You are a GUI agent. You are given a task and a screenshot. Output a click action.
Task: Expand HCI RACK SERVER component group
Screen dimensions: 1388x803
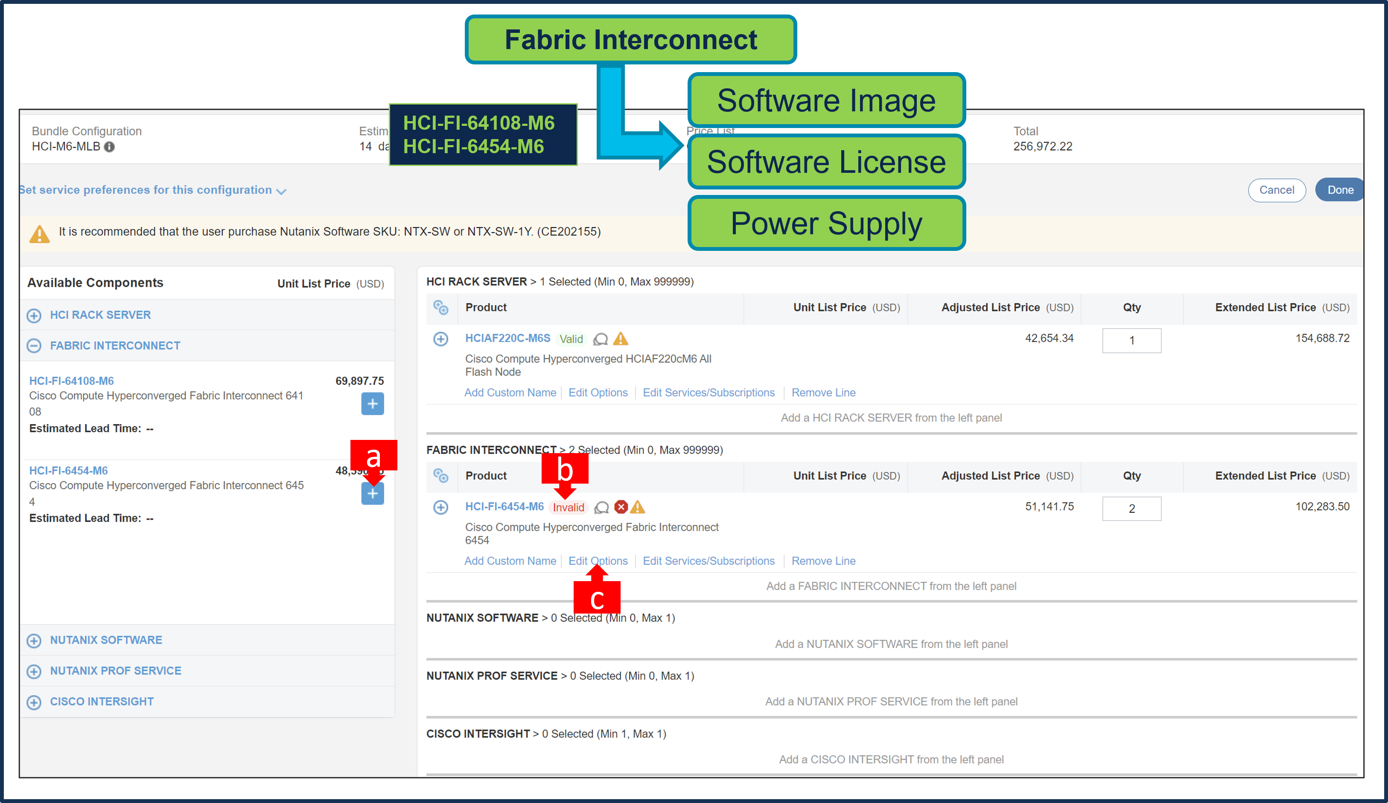tap(34, 315)
